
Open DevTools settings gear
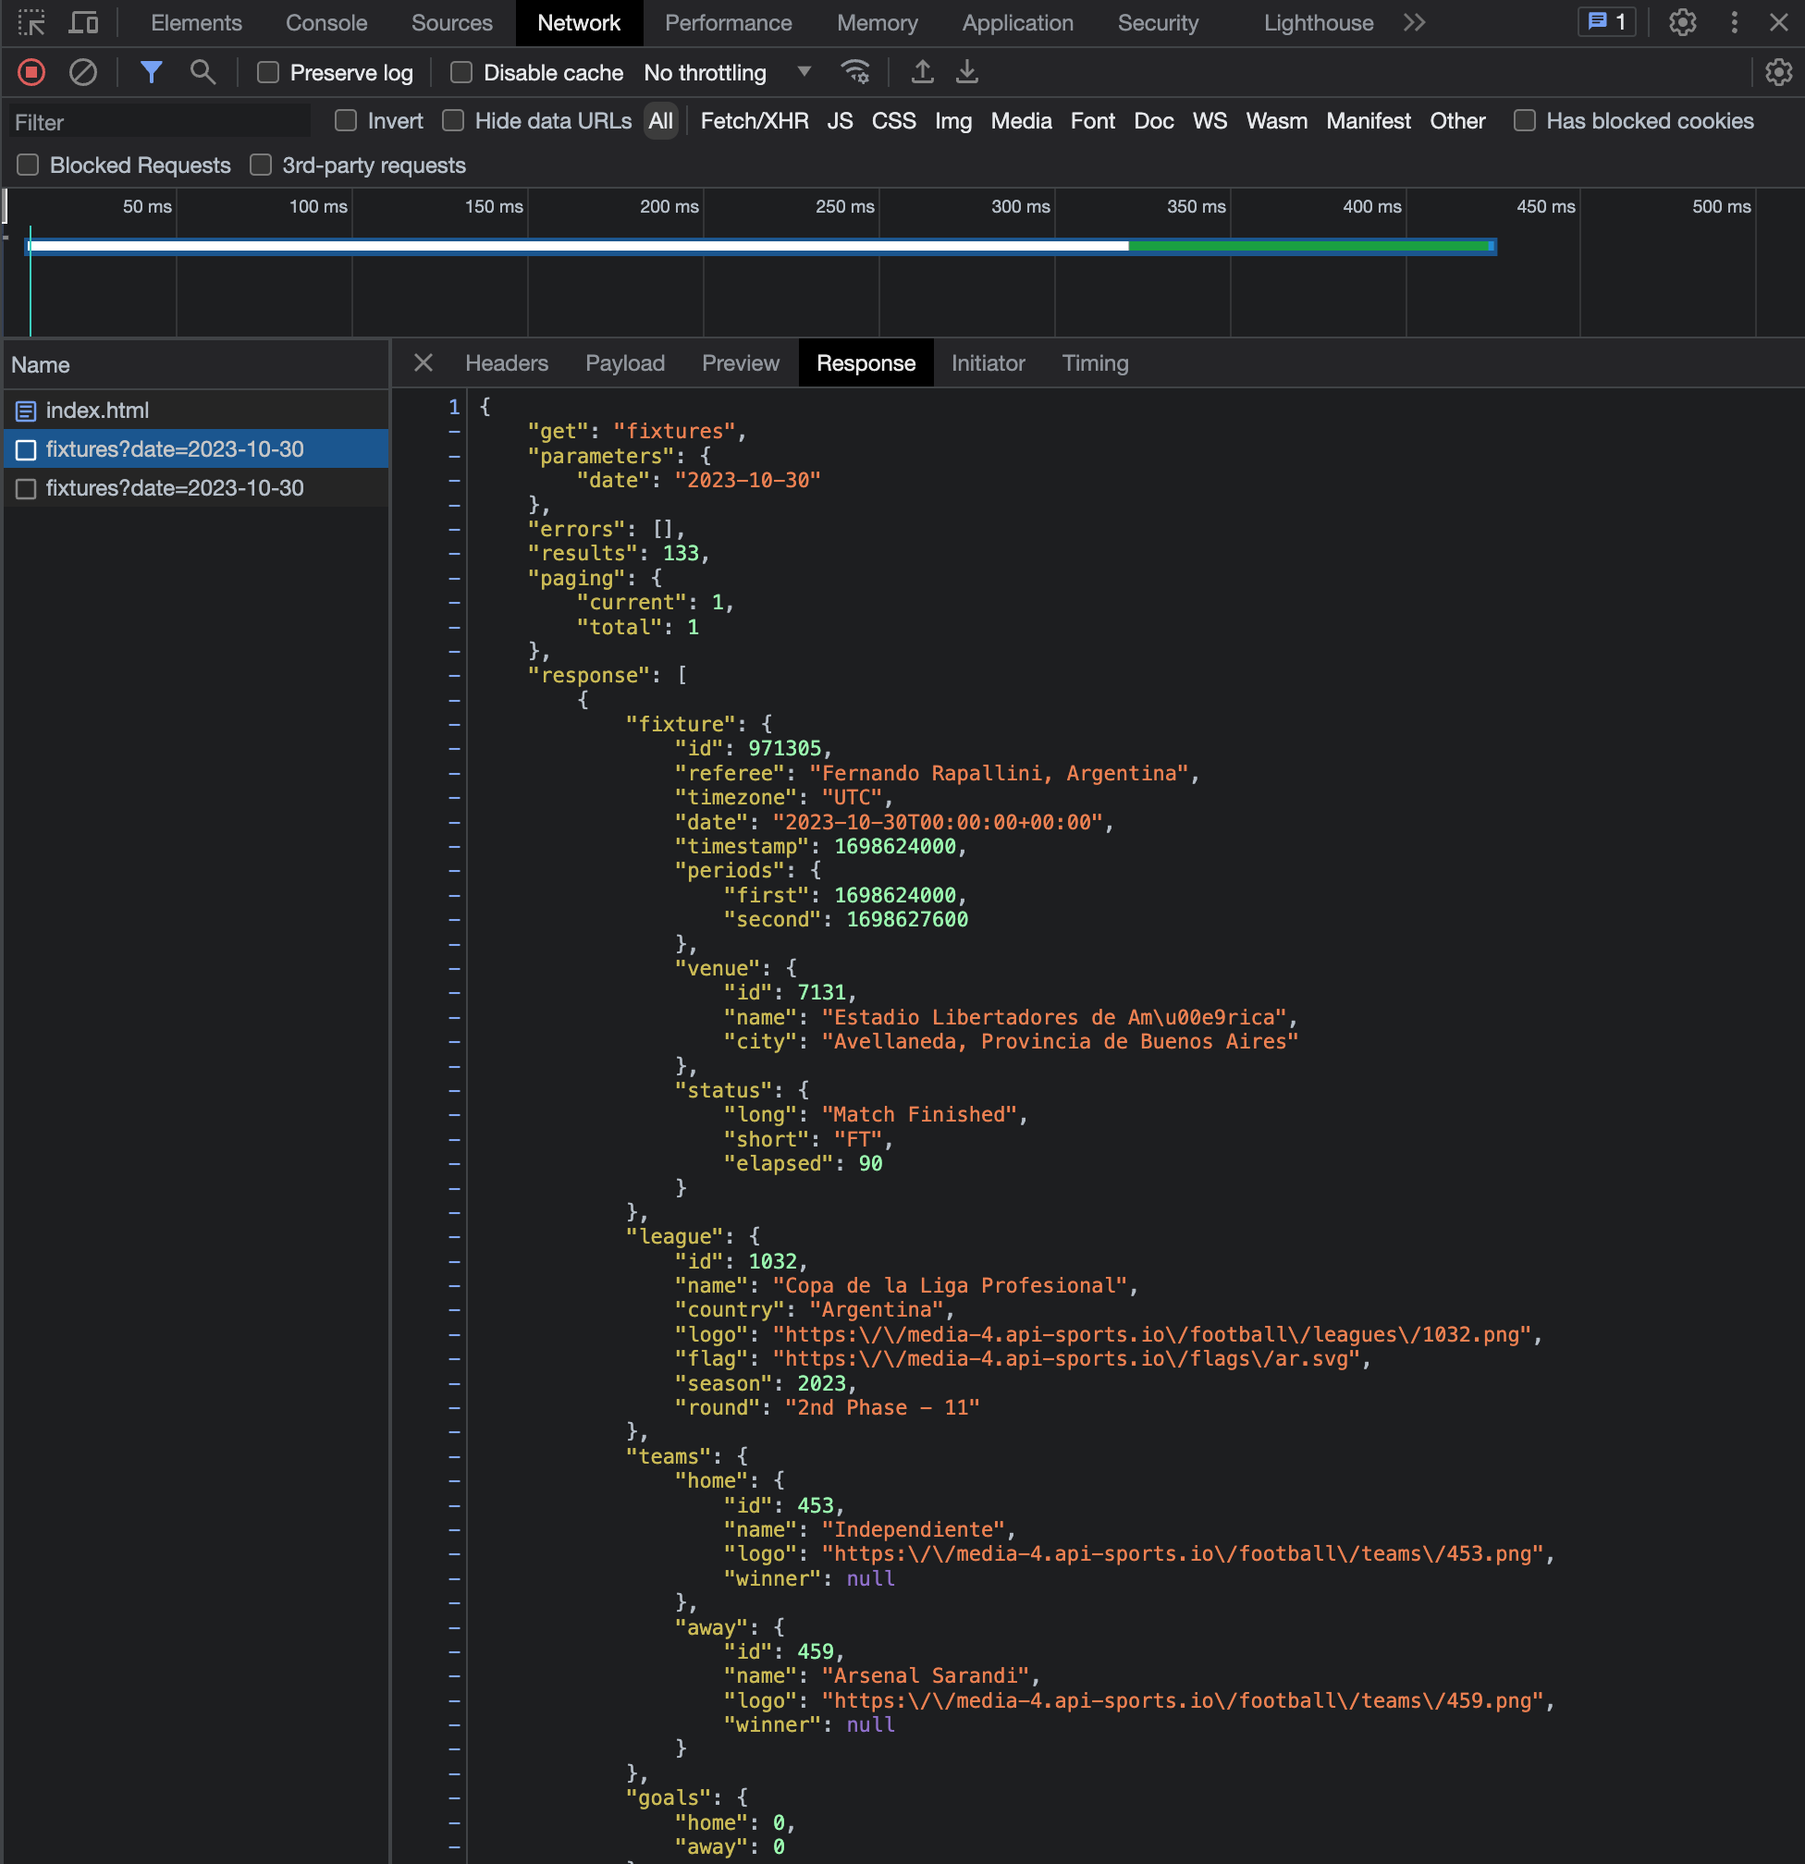(x=1682, y=23)
